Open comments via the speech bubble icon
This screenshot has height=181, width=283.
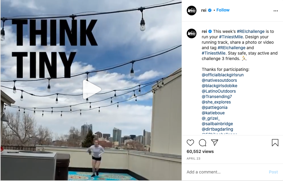click(x=202, y=143)
